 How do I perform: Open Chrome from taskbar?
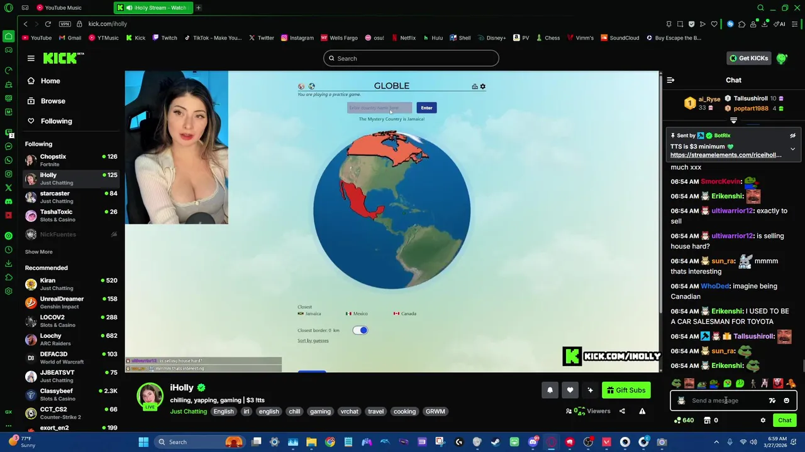click(x=330, y=442)
